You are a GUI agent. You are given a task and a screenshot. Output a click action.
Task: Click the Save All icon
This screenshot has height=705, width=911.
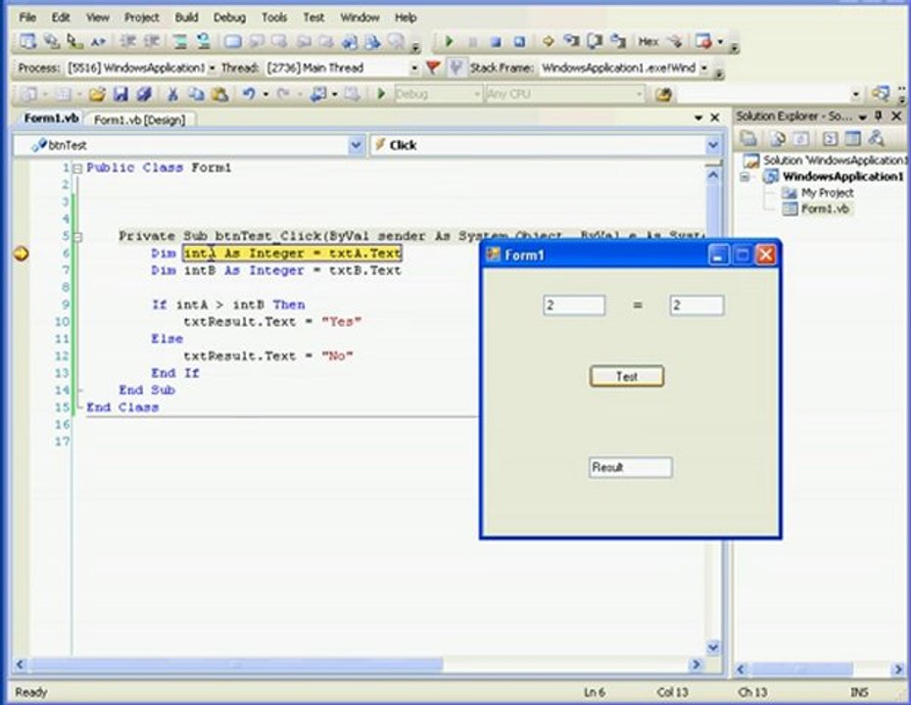143,94
